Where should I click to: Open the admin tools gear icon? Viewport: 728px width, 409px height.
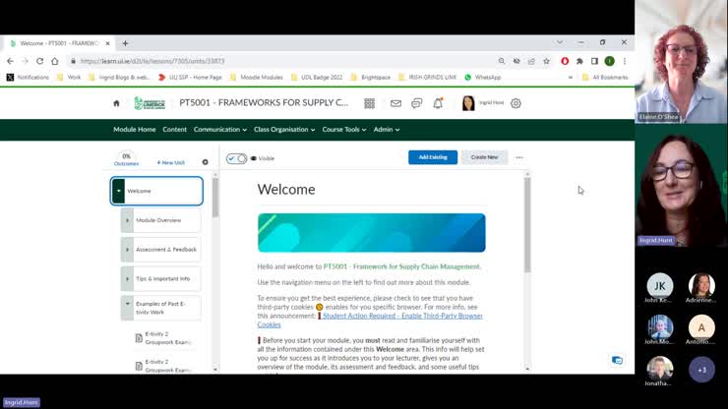coord(516,103)
